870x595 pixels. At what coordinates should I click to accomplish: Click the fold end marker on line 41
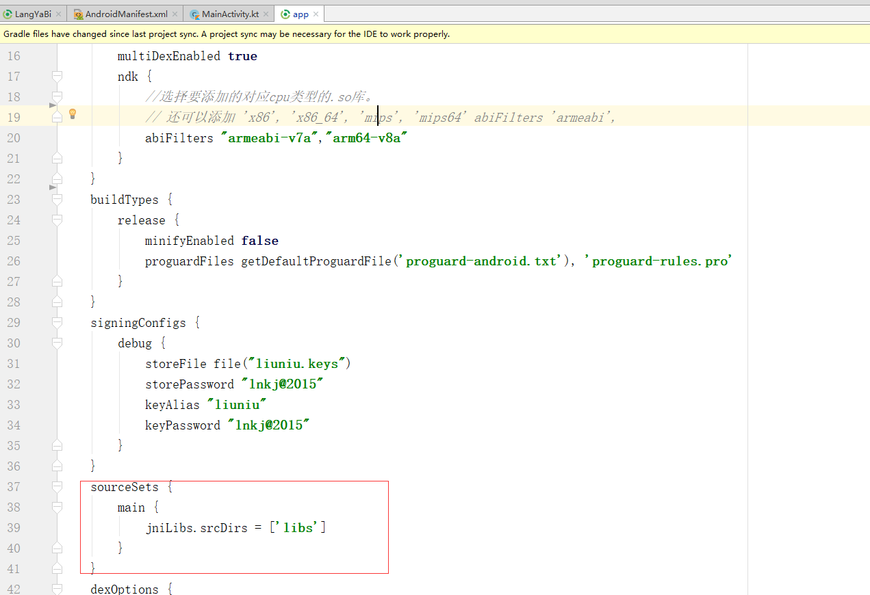pyautogui.click(x=57, y=568)
